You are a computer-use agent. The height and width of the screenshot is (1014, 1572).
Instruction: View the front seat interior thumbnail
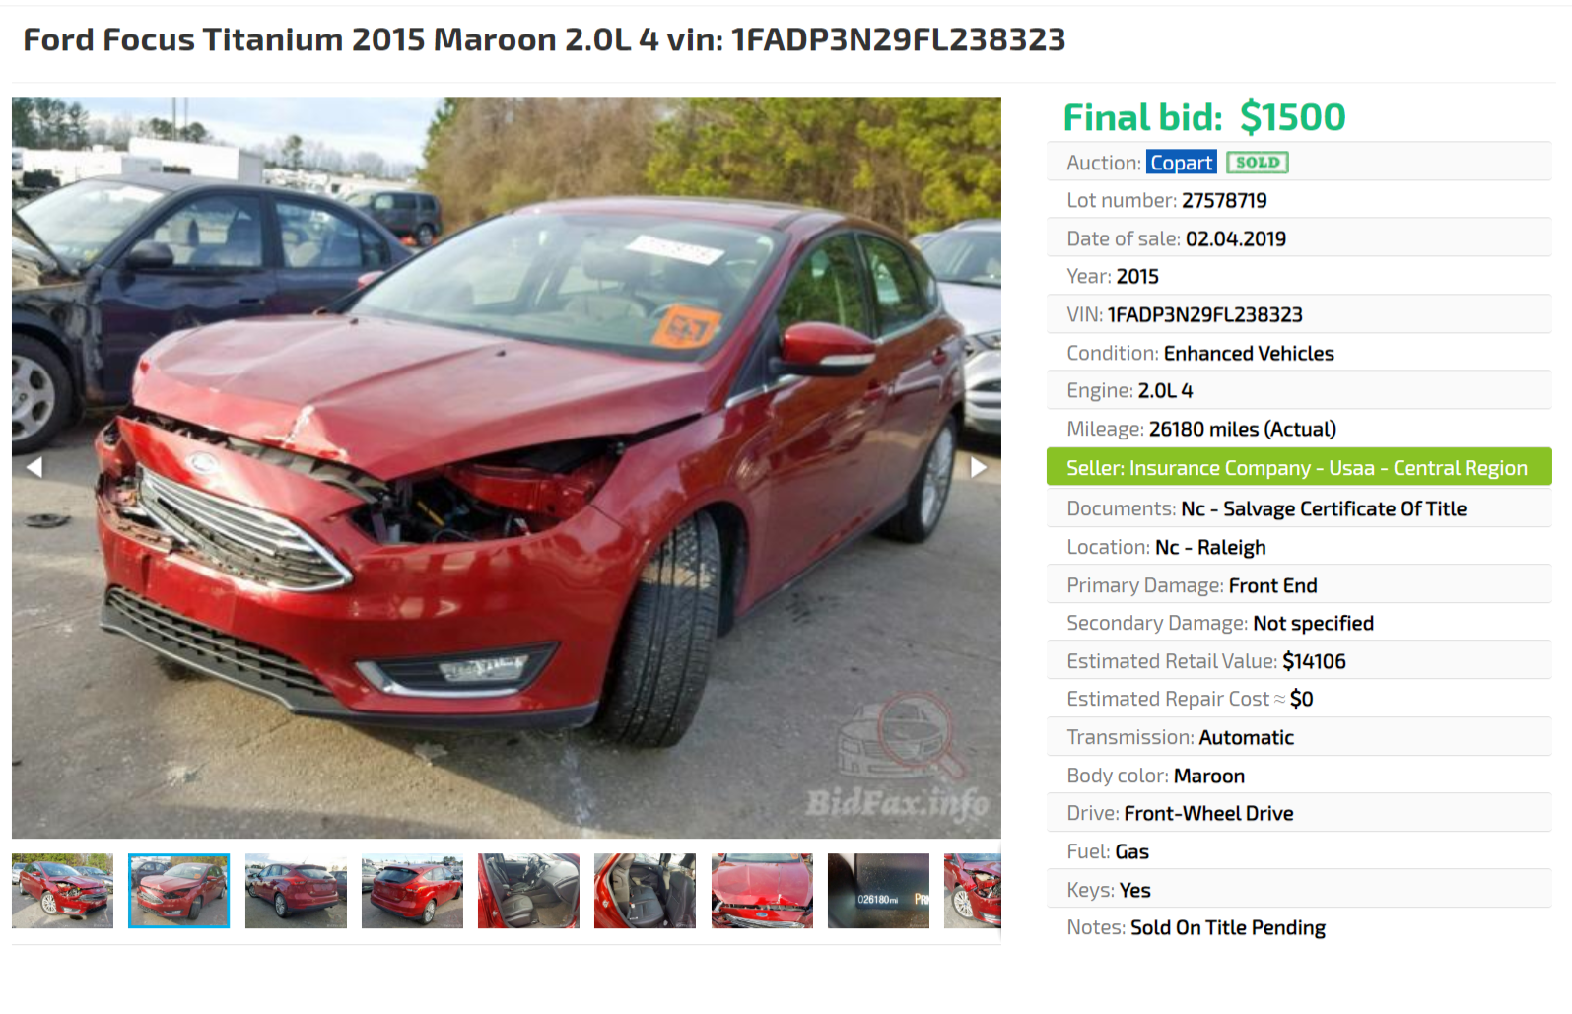pyautogui.click(x=528, y=891)
